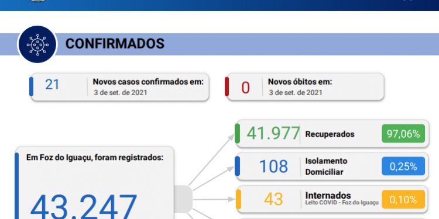The height and width of the screenshot is (219, 439).
Task: Click the new deaths value 0
Action: pyautogui.click(x=245, y=88)
